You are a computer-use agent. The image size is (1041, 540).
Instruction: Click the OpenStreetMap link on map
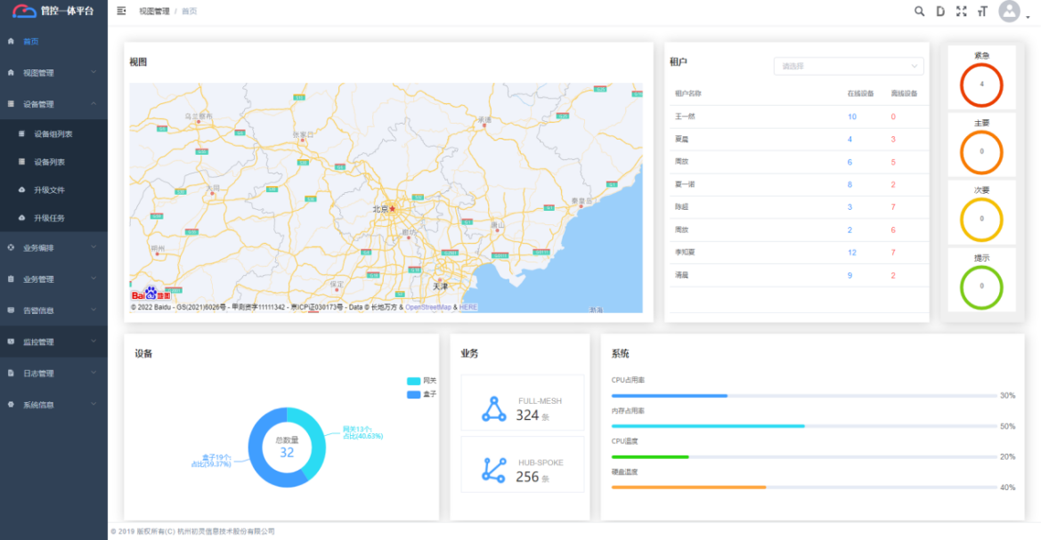(x=429, y=307)
